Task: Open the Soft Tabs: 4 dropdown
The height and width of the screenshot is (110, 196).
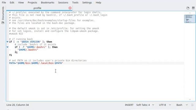Action: click(145, 105)
